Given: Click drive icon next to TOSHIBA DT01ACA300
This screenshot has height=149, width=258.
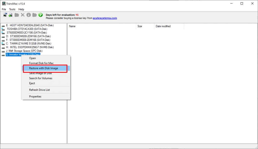Looking at the screenshot, I should coord(3,29).
